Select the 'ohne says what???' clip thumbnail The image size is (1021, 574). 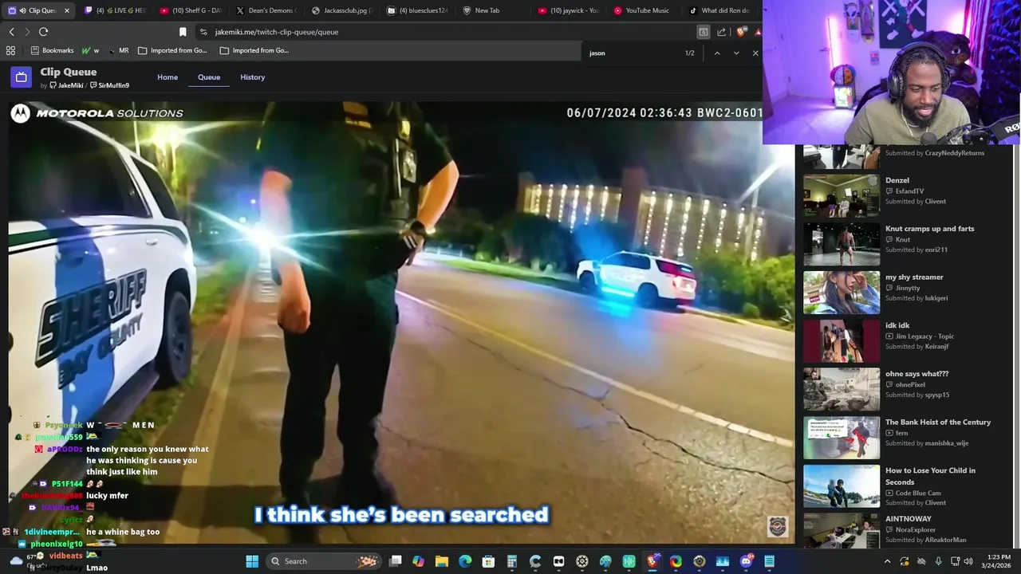(x=842, y=389)
